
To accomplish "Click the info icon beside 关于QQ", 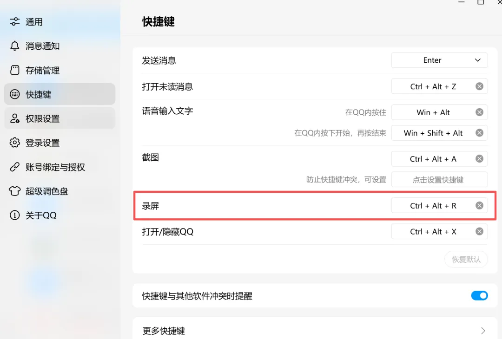I will click(x=15, y=215).
